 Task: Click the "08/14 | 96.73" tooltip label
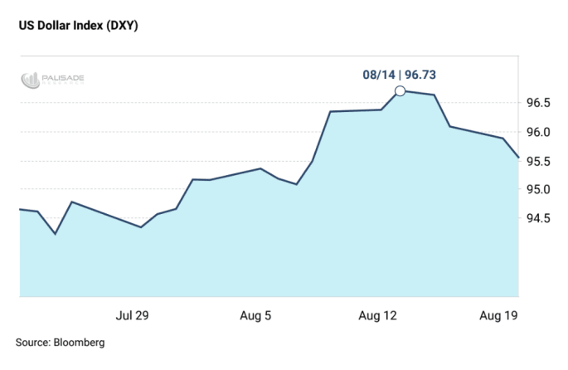pos(400,75)
